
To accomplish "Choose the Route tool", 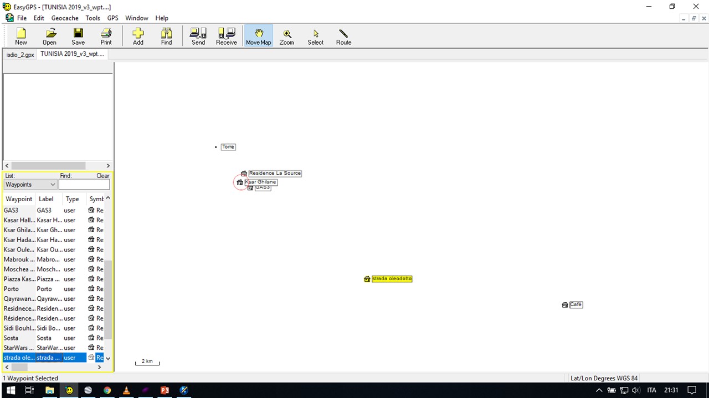I will click(x=343, y=35).
